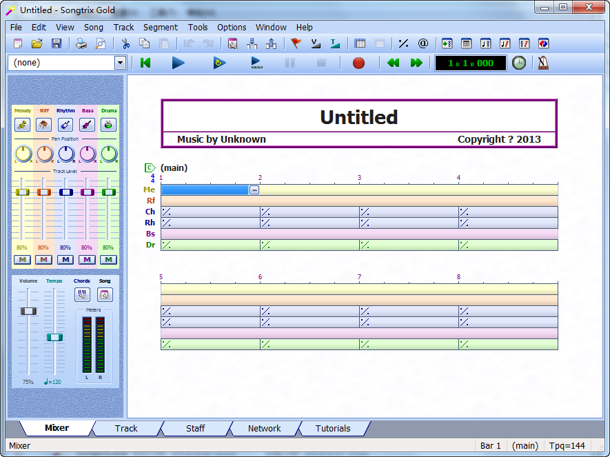This screenshot has height=457, width=610.
Task: Open the Drums instrument selector
Action: pos(108,125)
